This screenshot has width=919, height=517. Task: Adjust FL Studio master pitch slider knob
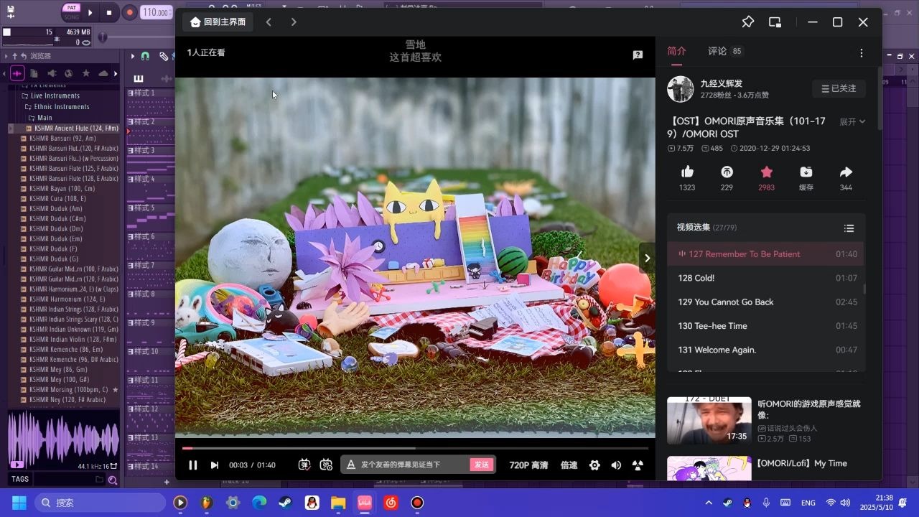coord(103,37)
